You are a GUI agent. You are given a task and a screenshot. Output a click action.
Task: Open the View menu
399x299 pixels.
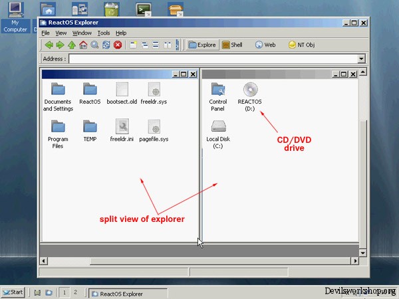tap(61, 33)
